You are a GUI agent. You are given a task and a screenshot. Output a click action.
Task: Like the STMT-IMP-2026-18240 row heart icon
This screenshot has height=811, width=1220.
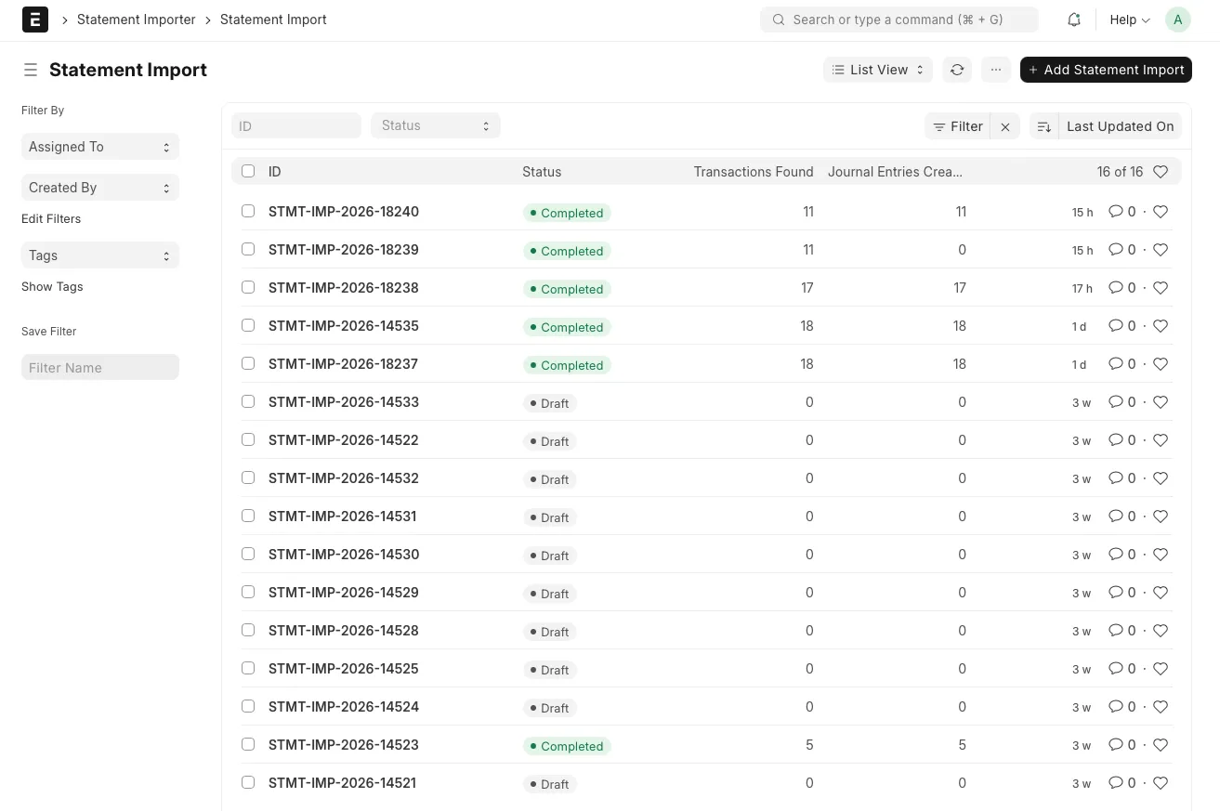pos(1160,212)
